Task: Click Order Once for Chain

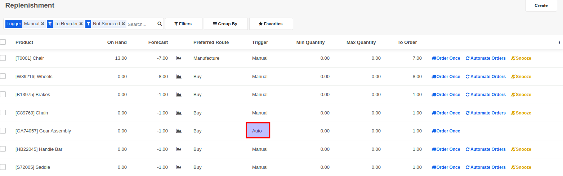Action: pos(446,113)
